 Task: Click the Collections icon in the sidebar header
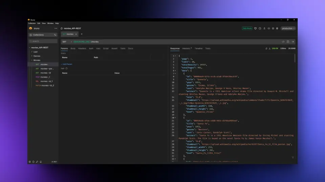31,35
